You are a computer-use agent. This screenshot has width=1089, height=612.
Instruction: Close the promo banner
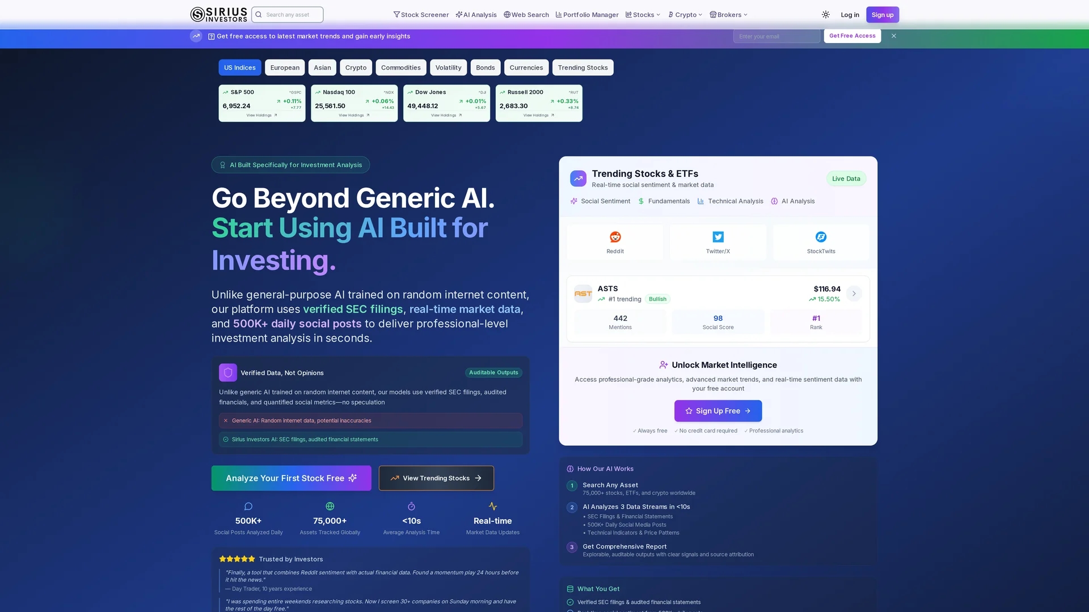(x=894, y=36)
